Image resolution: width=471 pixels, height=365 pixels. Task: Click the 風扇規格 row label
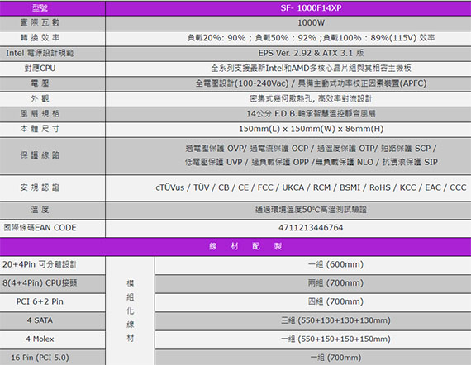(40, 113)
